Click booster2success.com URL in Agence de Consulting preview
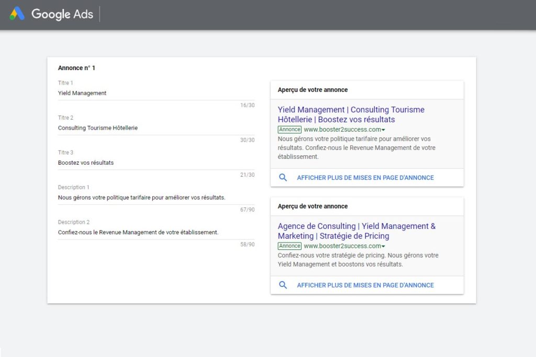Screen dimensions: 536x357 click(342, 246)
